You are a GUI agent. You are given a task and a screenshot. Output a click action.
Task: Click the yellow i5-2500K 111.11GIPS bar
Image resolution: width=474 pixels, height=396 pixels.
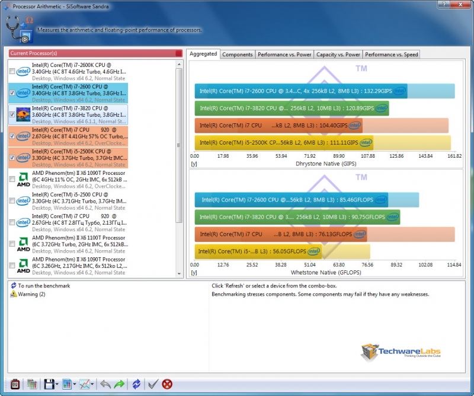(x=284, y=142)
